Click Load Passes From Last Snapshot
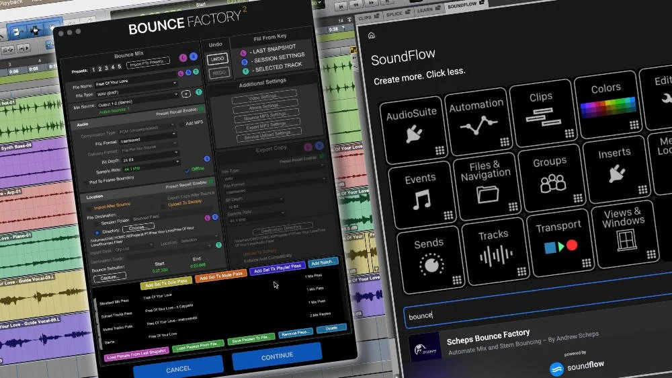The height and width of the screenshot is (378, 672). 136,354
